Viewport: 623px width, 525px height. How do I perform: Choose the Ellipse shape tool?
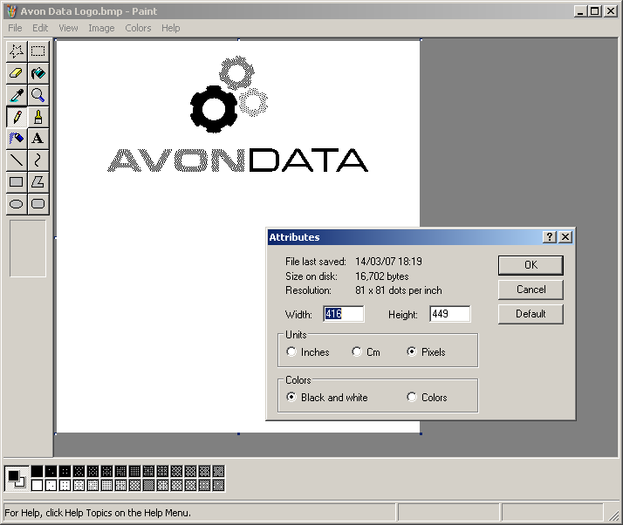17,204
